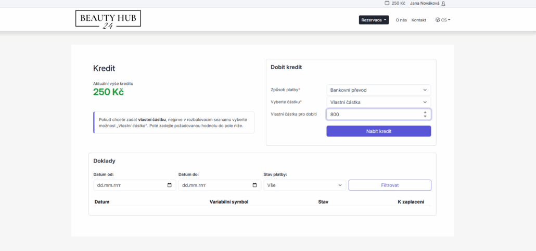Go to the O nás page
536x251 pixels.
pos(401,20)
